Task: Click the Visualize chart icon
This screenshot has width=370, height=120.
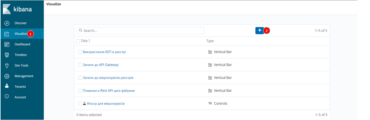Action: (7, 34)
